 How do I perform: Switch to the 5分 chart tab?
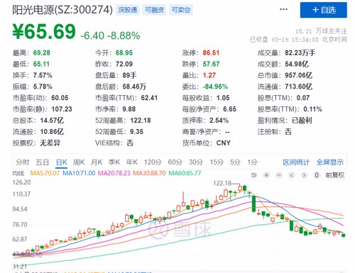pos(235,162)
